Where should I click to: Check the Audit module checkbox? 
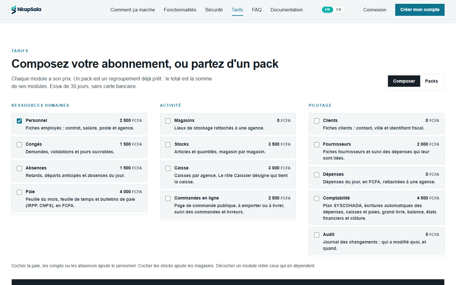(317, 235)
